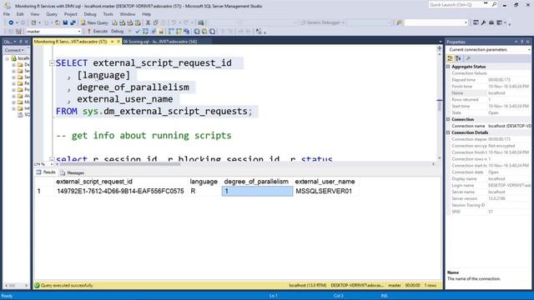Click the Find in Files binoculars icon
Viewport: 534px width, 300px height.
[x=399, y=22]
